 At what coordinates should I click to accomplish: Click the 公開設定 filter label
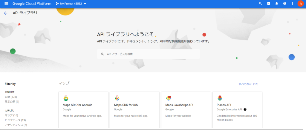point(10,92)
